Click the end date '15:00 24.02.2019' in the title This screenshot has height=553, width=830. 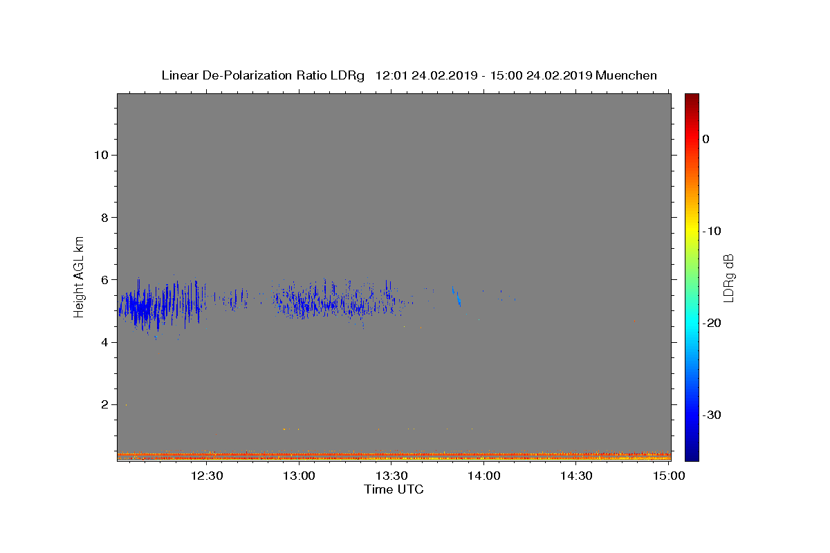click(x=542, y=75)
